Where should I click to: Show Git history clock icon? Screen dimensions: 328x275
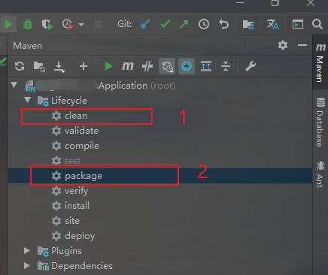pos(204,24)
